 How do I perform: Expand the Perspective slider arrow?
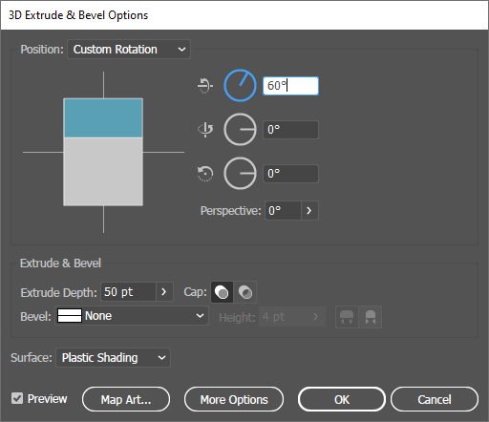309,210
